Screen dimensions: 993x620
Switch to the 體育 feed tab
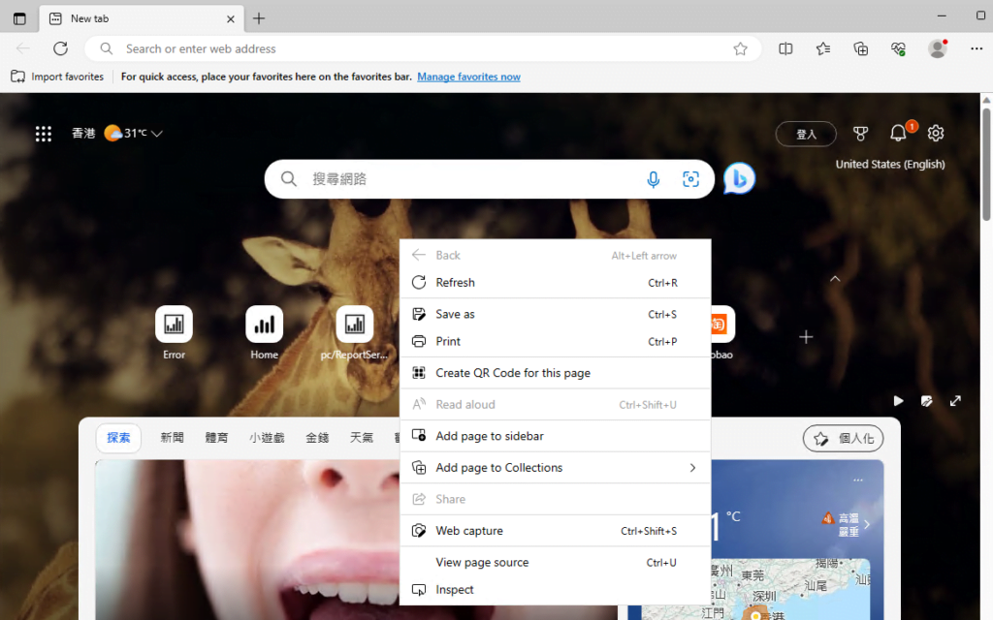216,438
